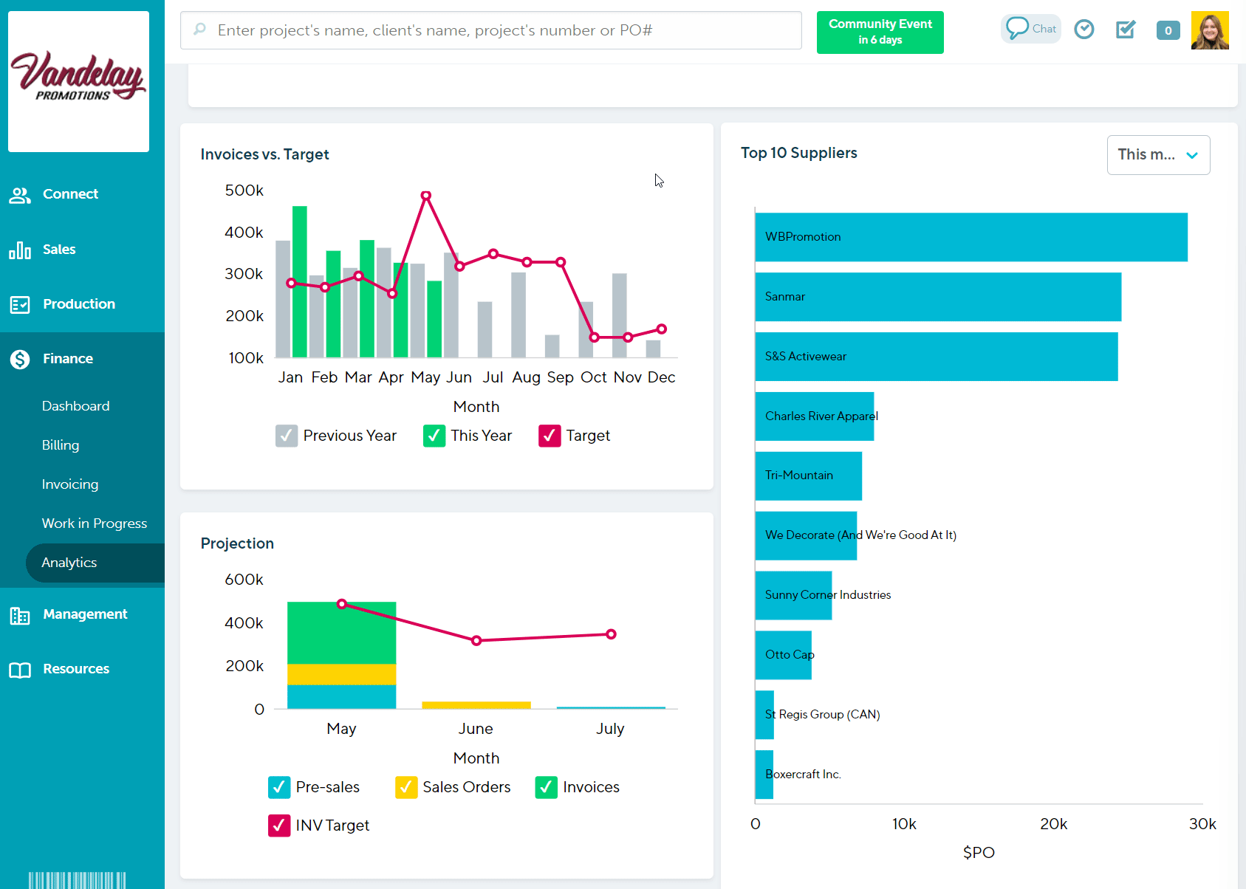Navigate to the Billing page
1246x889 pixels.
[x=60, y=444]
